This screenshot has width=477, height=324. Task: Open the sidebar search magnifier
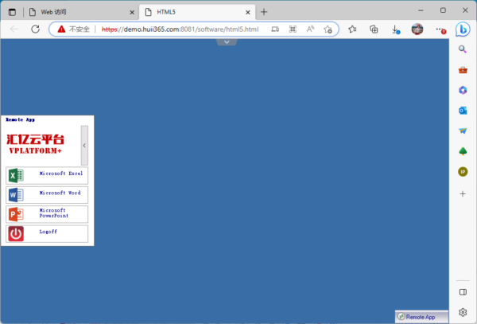click(x=463, y=49)
